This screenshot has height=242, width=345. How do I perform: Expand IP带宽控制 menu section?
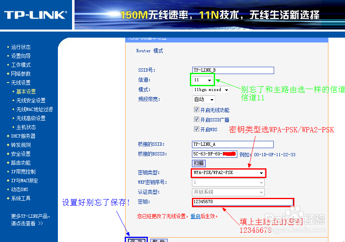(23, 172)
